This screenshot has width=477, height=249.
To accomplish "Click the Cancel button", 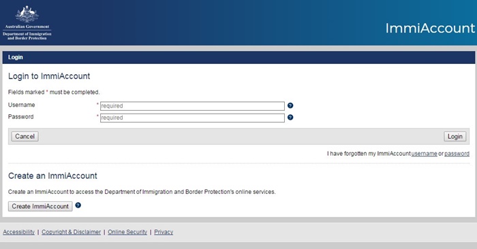I will (25, 136).
